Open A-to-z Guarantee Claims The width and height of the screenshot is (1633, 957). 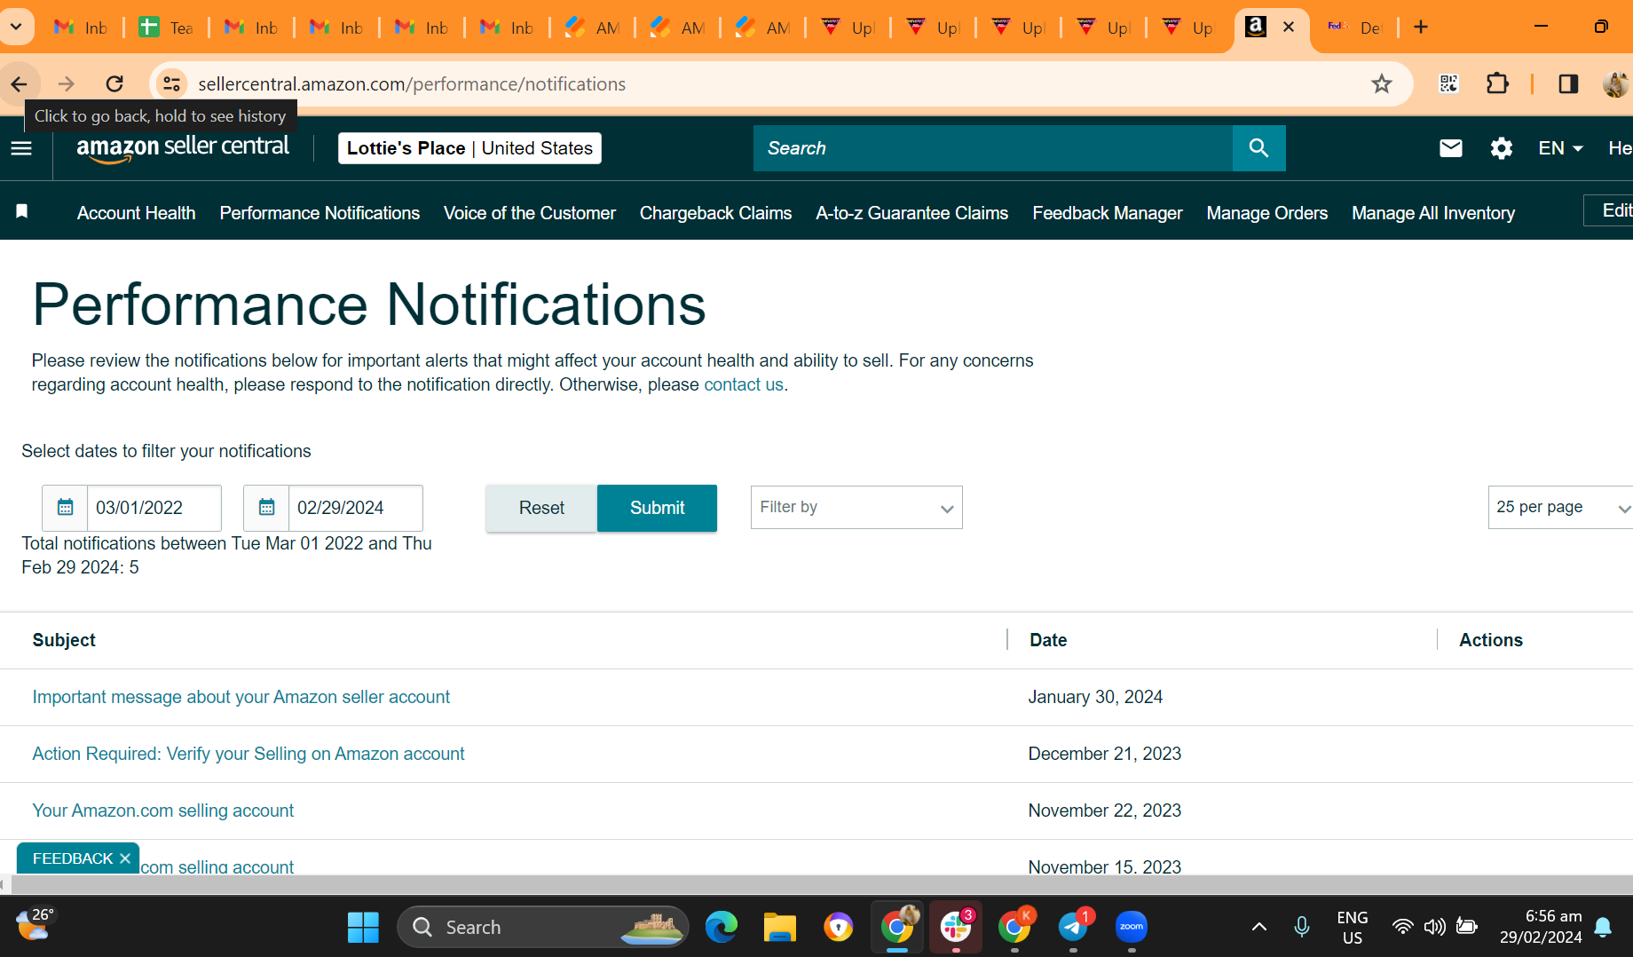pyautogui.click(x=912, y=213)
